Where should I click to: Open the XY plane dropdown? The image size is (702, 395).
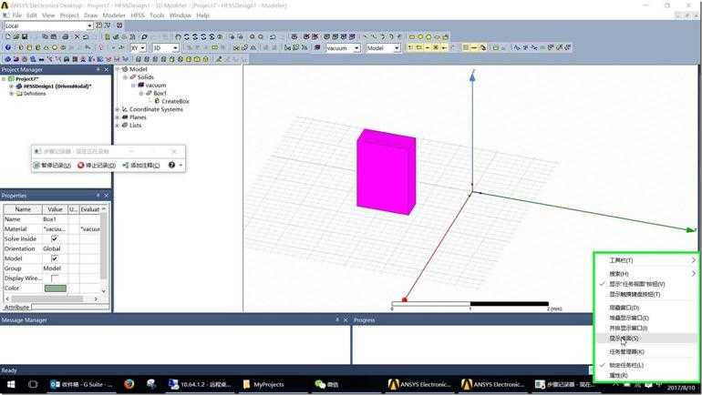[143, 48]
